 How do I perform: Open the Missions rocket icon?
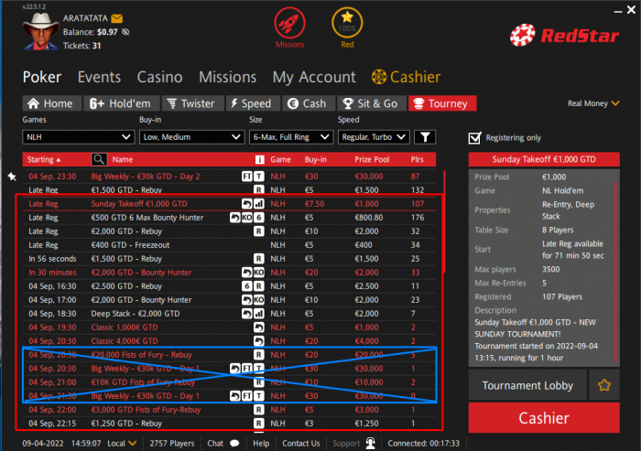(x=289, y=23)
